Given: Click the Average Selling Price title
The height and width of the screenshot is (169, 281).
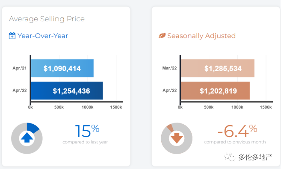Looking at the screenshot, I should pos(47,19).
